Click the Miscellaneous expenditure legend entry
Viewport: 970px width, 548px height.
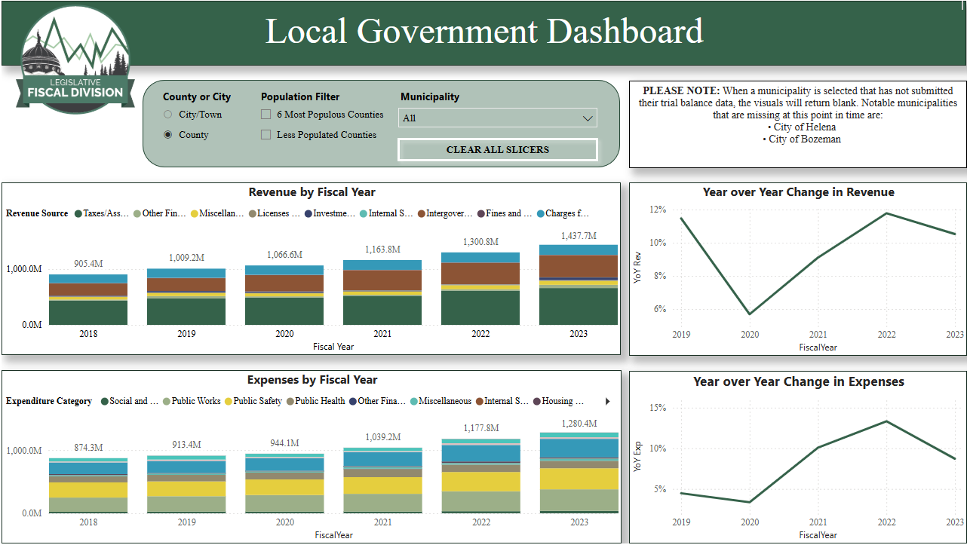444,402
